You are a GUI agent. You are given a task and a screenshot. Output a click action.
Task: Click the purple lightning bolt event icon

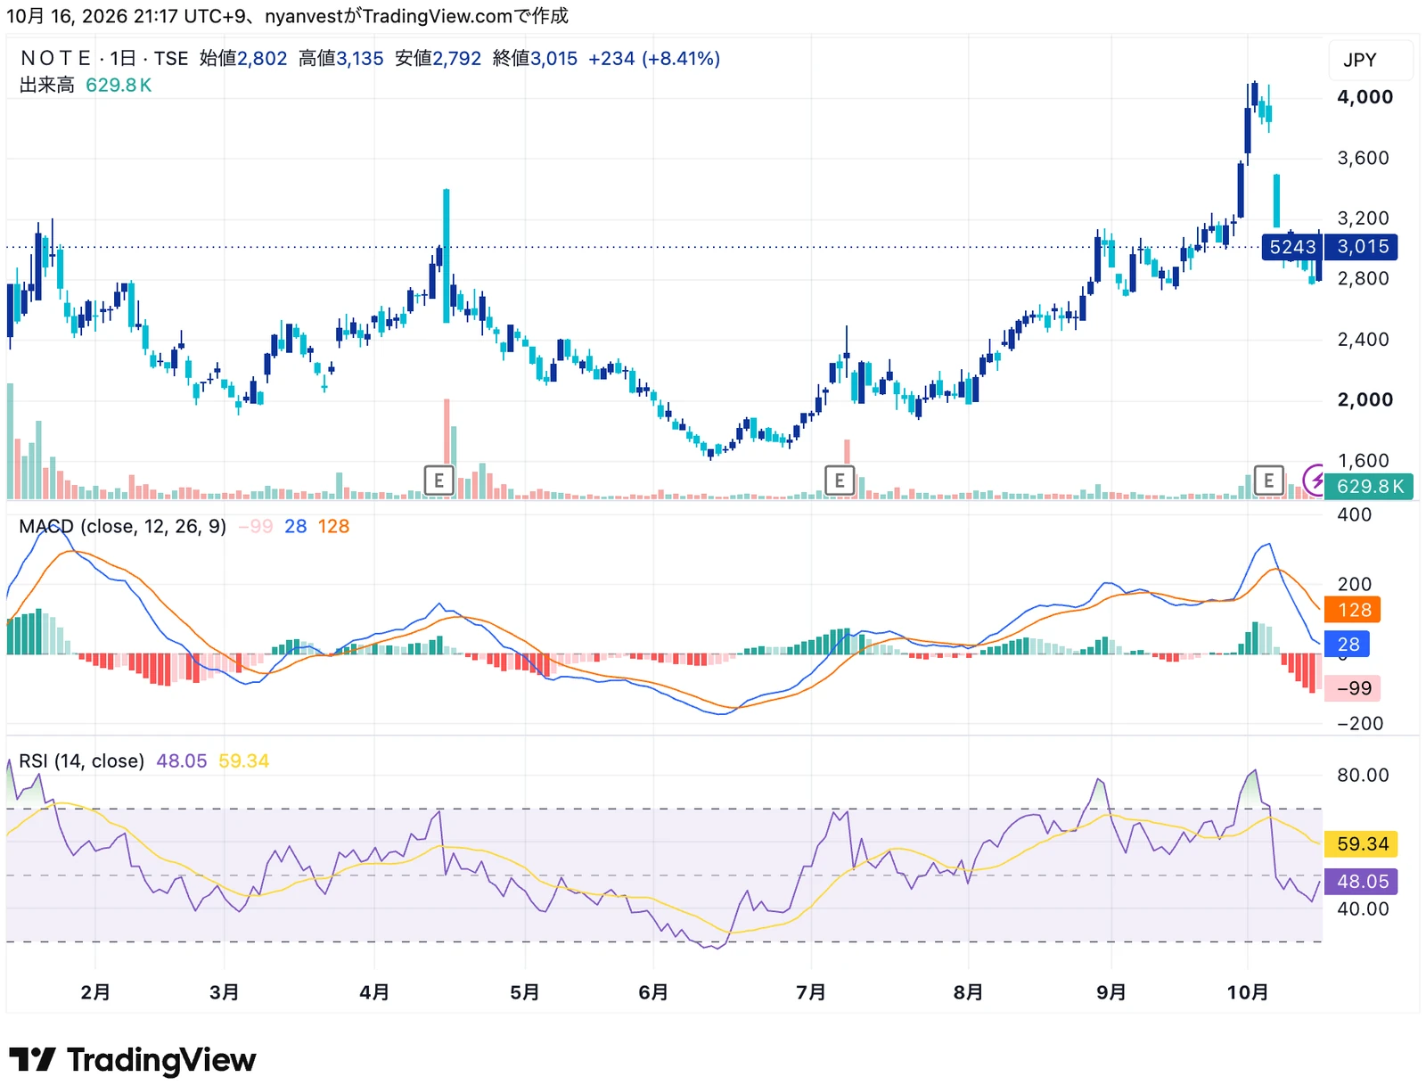(1315, 481)
